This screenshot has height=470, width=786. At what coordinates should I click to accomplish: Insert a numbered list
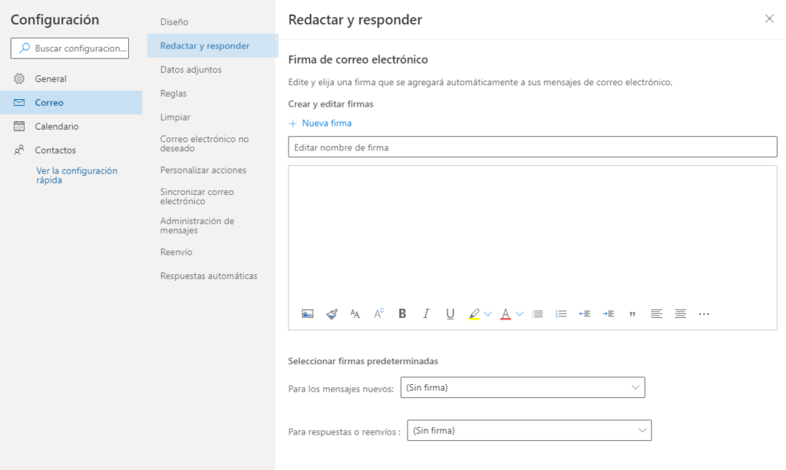(x=561, y=313)
